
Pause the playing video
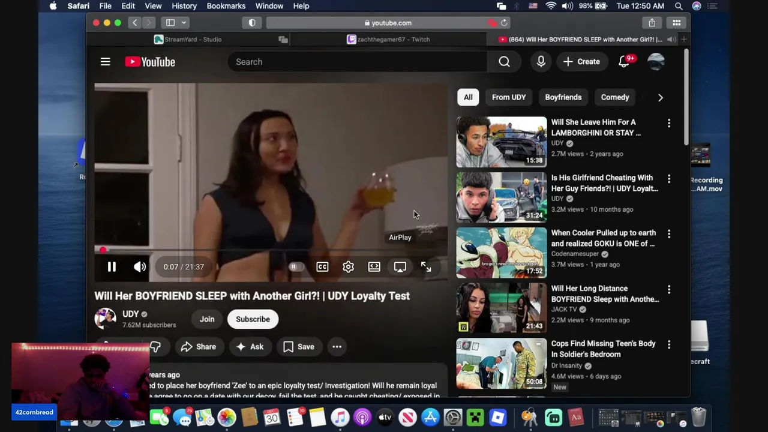112,267
